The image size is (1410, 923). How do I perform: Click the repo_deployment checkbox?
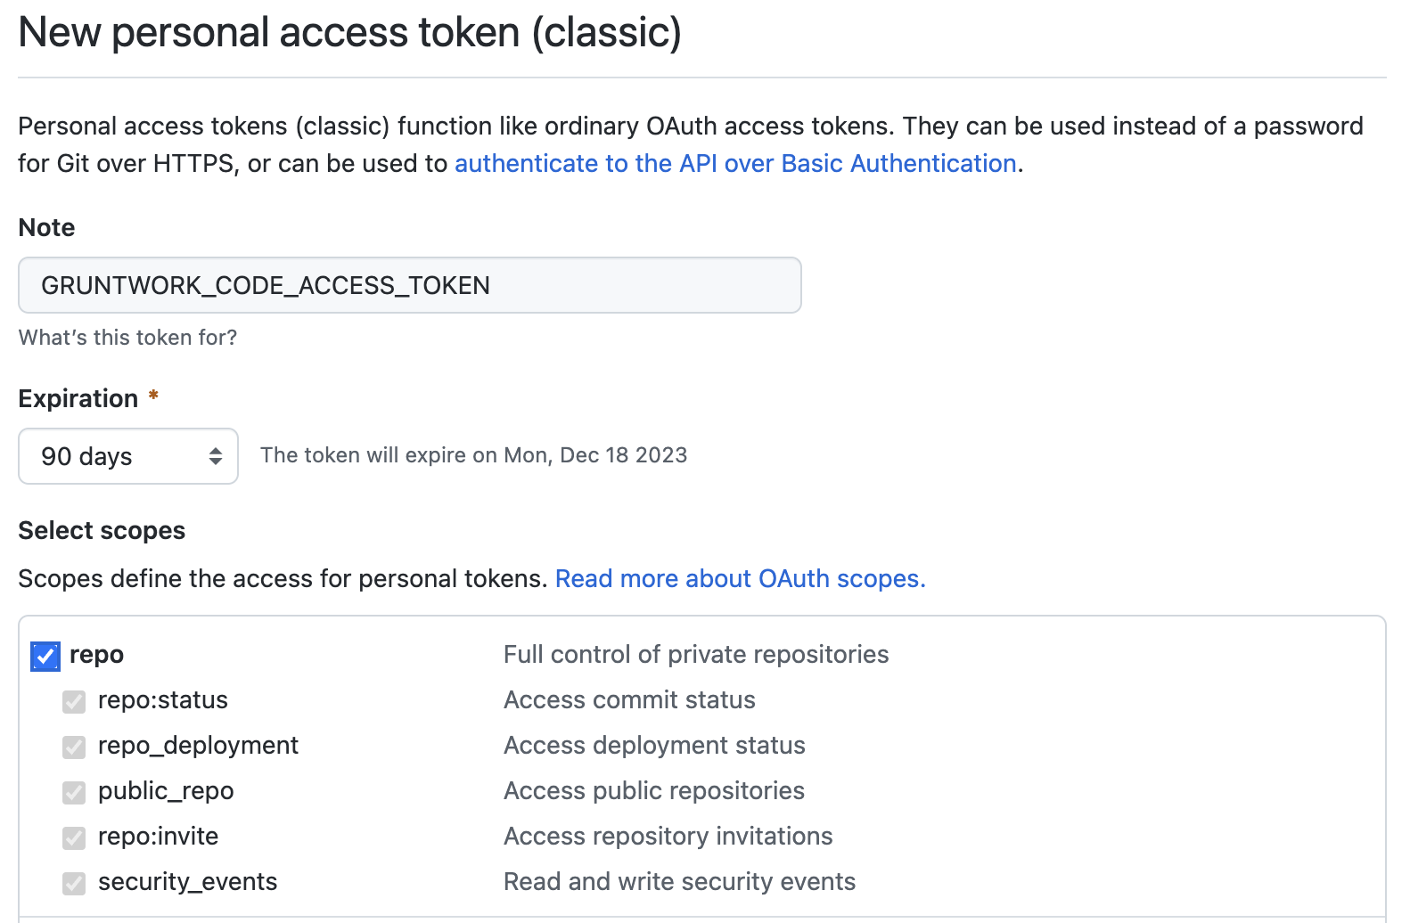[74, 747]
